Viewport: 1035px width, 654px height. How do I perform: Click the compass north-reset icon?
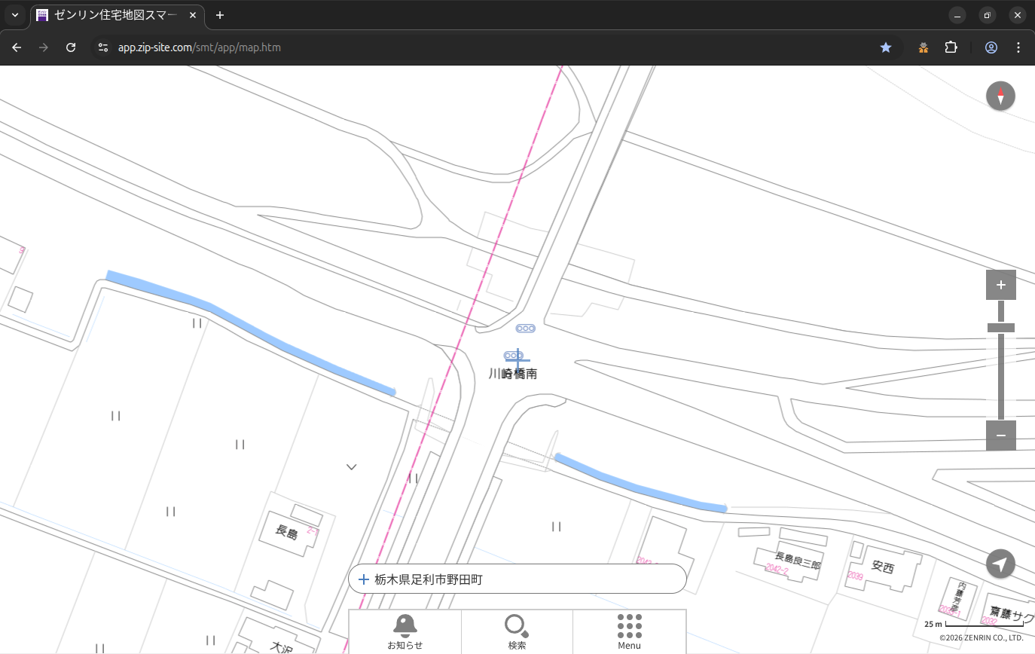coord(1000,96)
